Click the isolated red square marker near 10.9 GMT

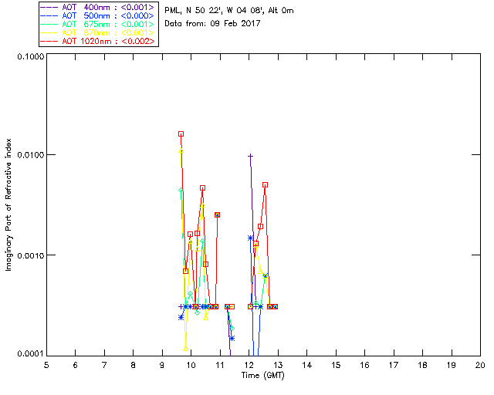[x=217, y=214]
